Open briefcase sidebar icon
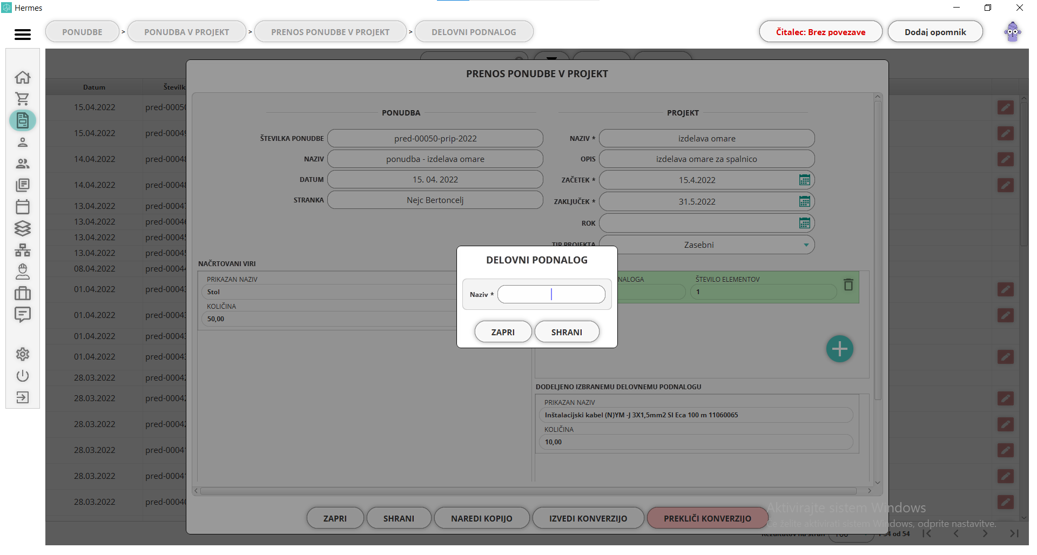 tap(23, 293)
